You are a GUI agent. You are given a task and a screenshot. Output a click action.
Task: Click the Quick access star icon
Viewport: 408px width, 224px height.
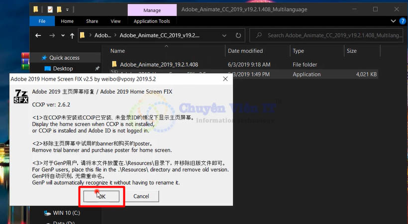pos(44,58)
